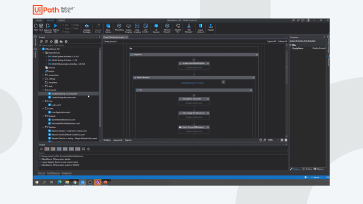Expand Navigate to 'Accounts' activity
Image resolution: width=363 pixels, height=204 pixels.
tap(208, 99)
